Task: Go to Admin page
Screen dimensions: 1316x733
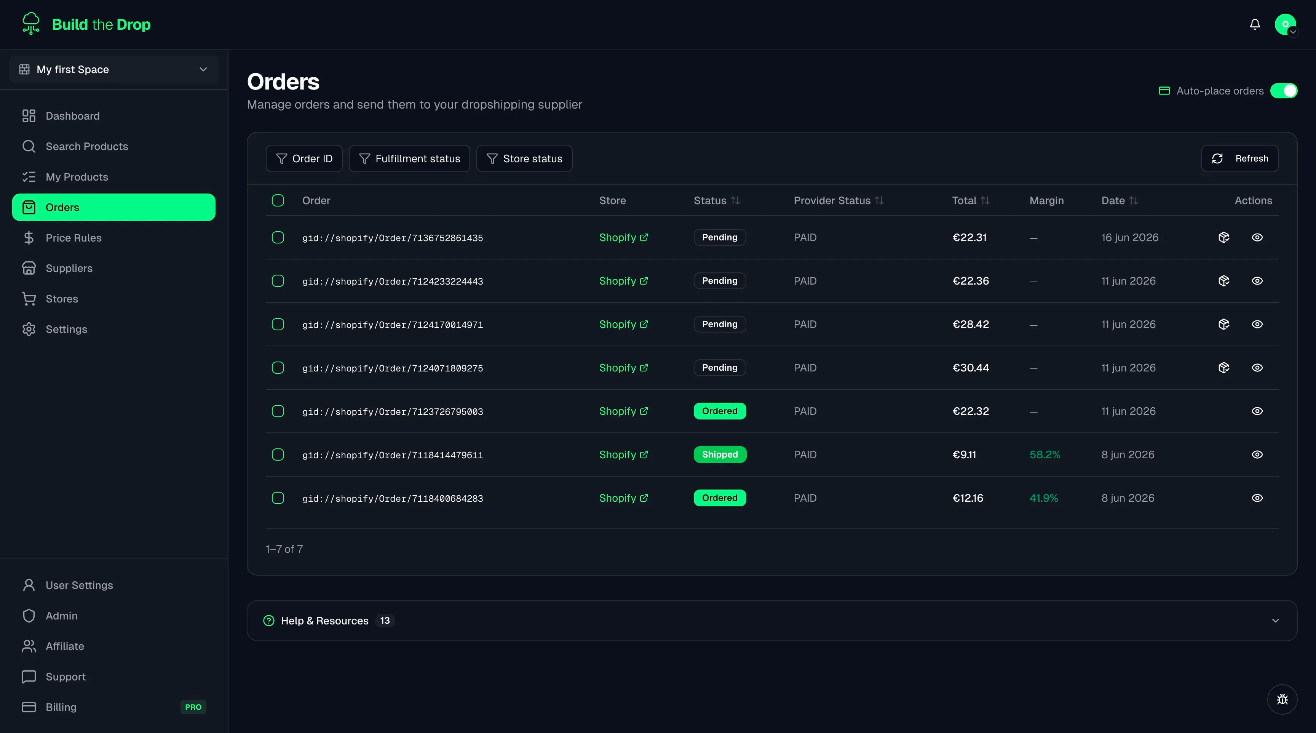Action: pyautogui.click(x=114, y=616)
